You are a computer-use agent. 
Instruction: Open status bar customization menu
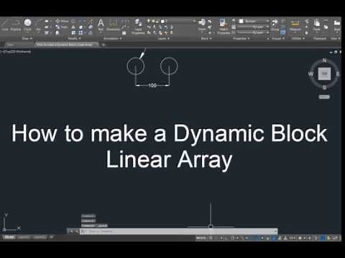point(337,238)
